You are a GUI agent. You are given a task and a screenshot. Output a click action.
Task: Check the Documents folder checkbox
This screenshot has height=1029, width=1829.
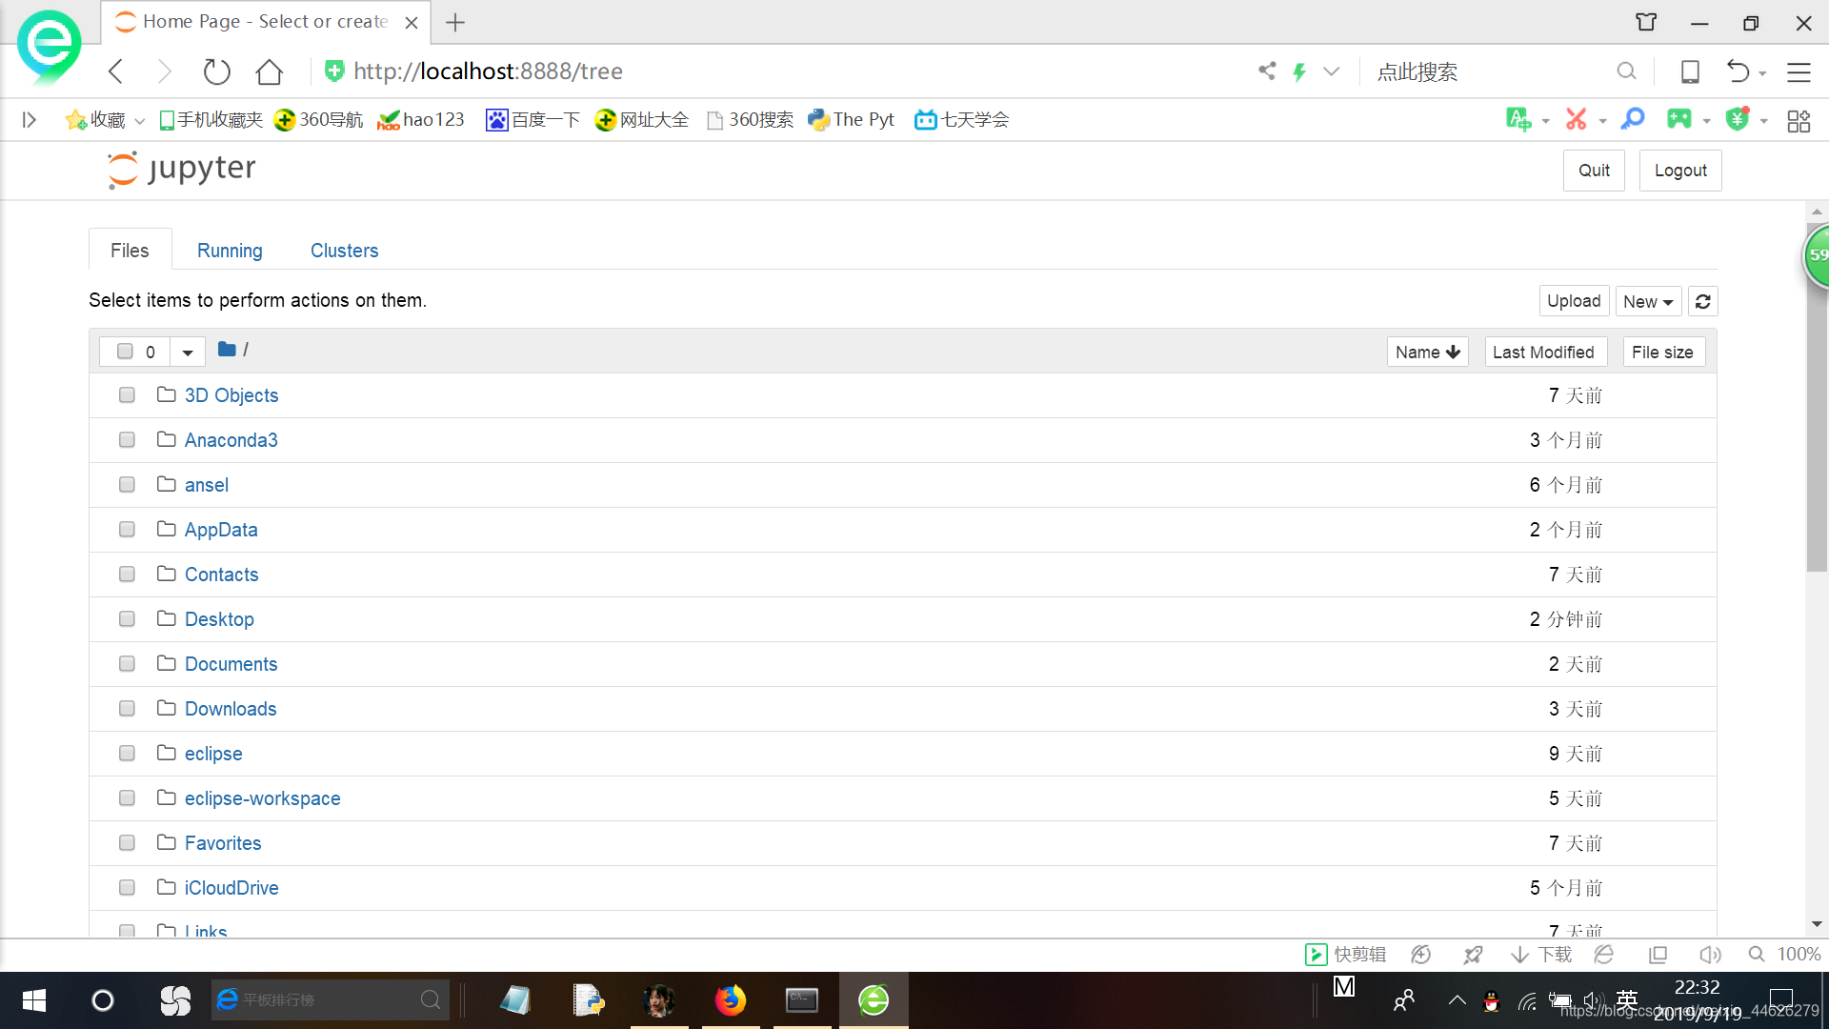(x=127, y=664)
